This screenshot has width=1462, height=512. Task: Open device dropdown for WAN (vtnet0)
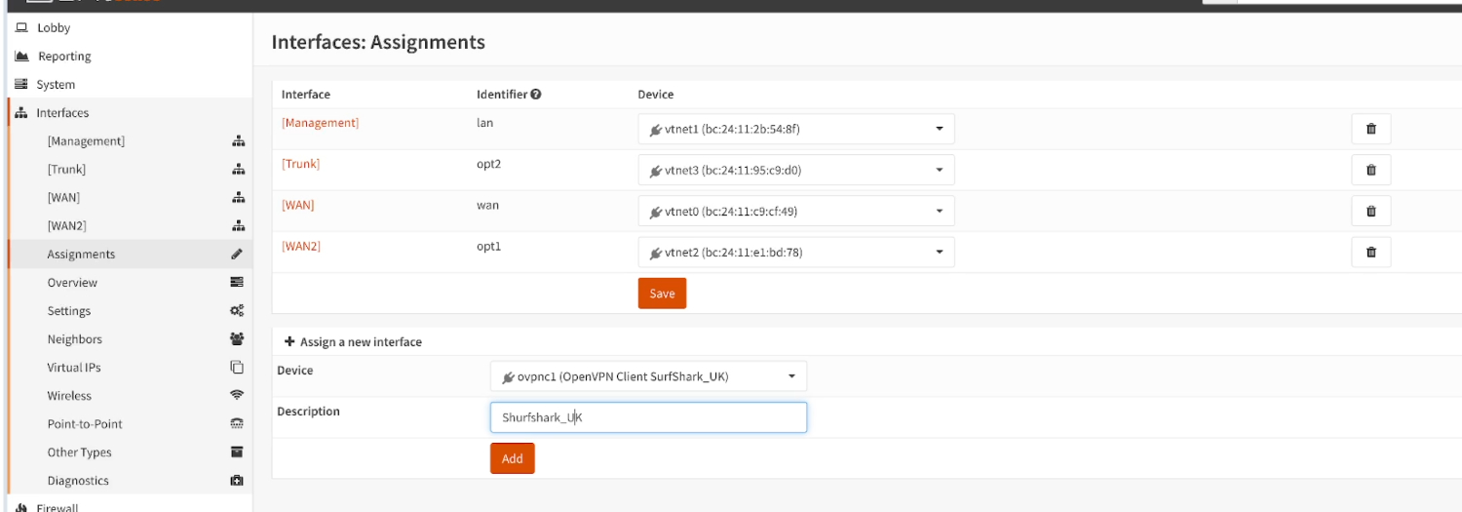pyautogui.click(x=796, y=211)
